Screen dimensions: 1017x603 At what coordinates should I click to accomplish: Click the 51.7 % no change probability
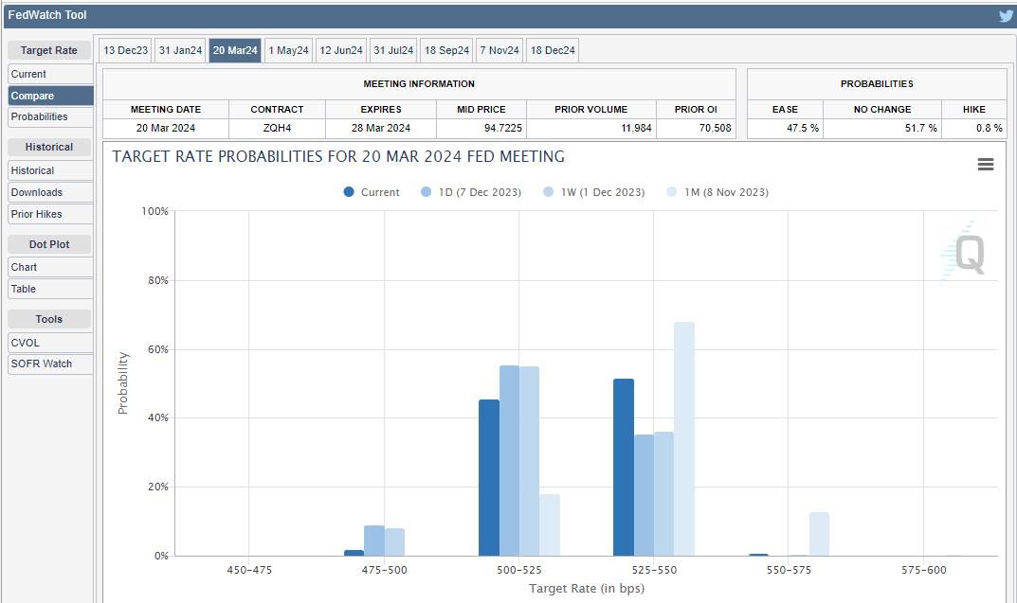(921, 128)
